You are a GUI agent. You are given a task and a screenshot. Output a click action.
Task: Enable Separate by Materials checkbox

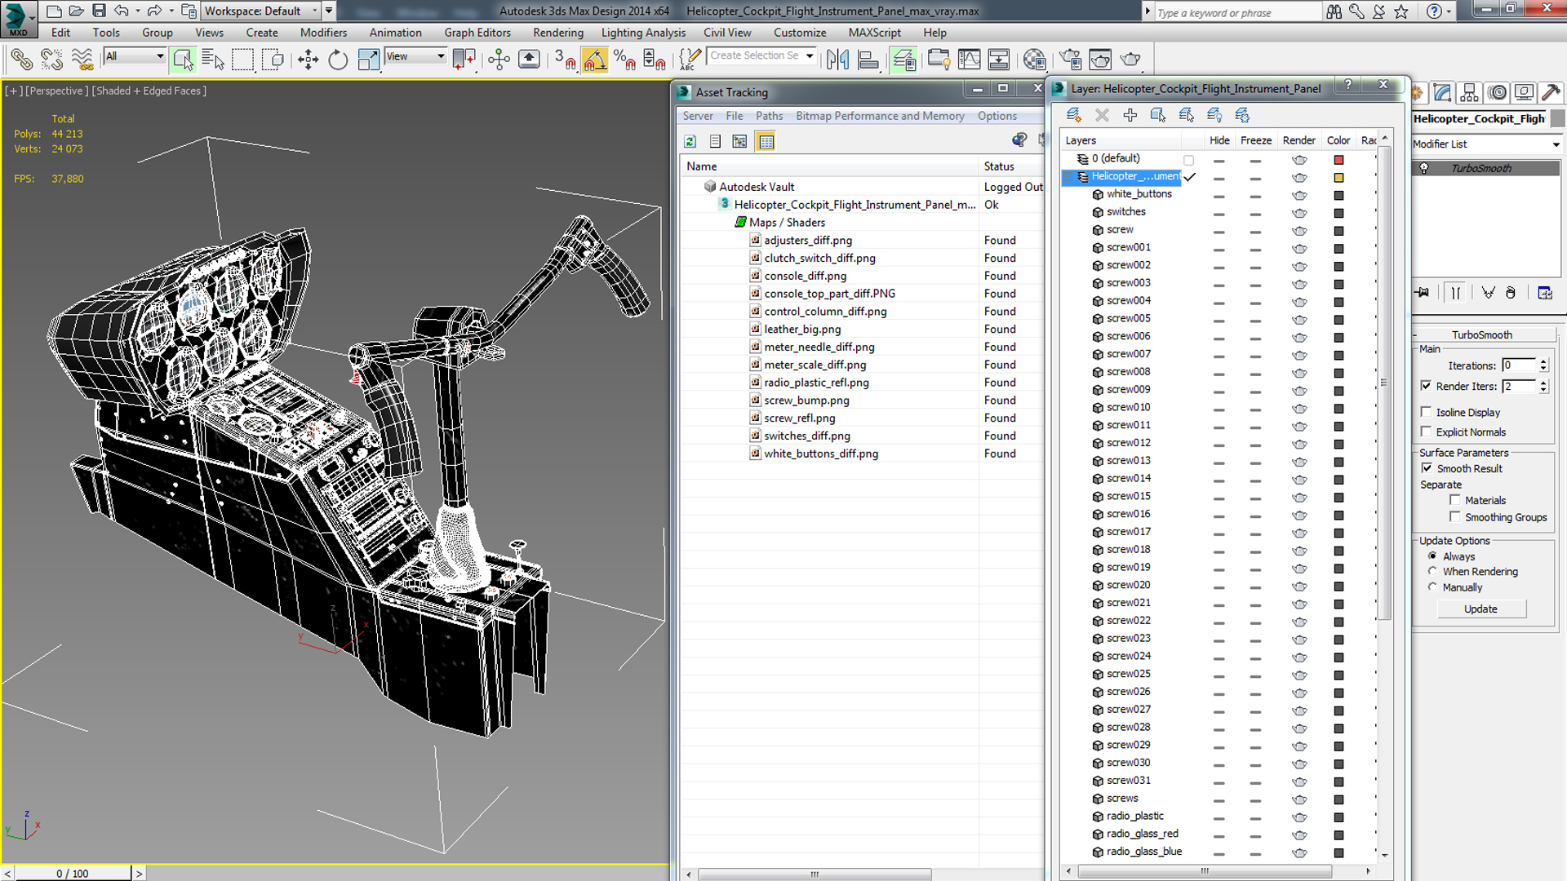tap(1454, 500)
